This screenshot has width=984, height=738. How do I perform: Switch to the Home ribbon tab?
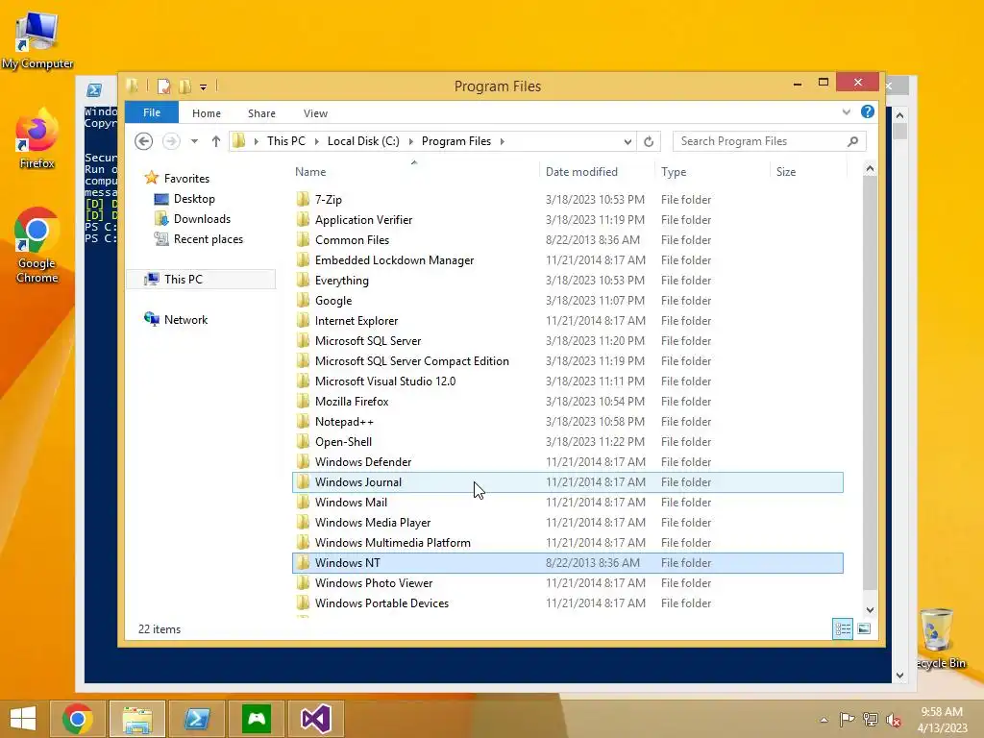(x=207, y=113)
